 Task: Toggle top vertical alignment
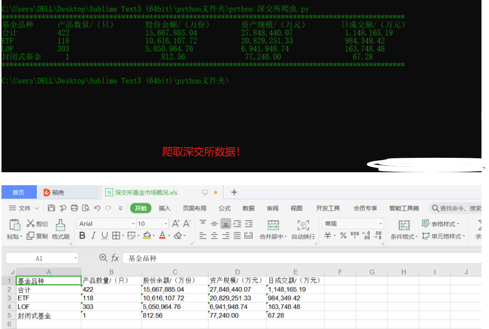[203, 223]
